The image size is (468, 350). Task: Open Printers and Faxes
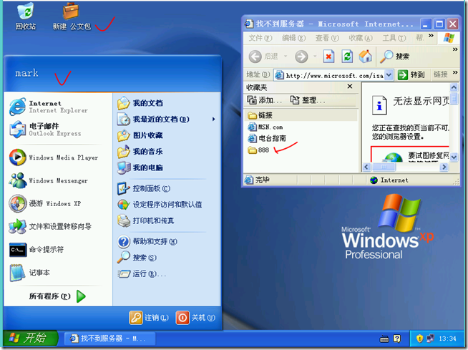point(146,220)
